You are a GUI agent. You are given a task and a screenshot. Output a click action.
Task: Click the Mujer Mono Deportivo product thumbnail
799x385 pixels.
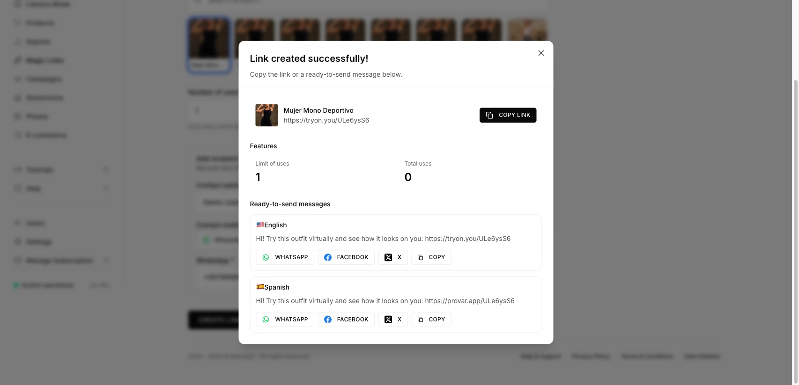coord(266,115)
